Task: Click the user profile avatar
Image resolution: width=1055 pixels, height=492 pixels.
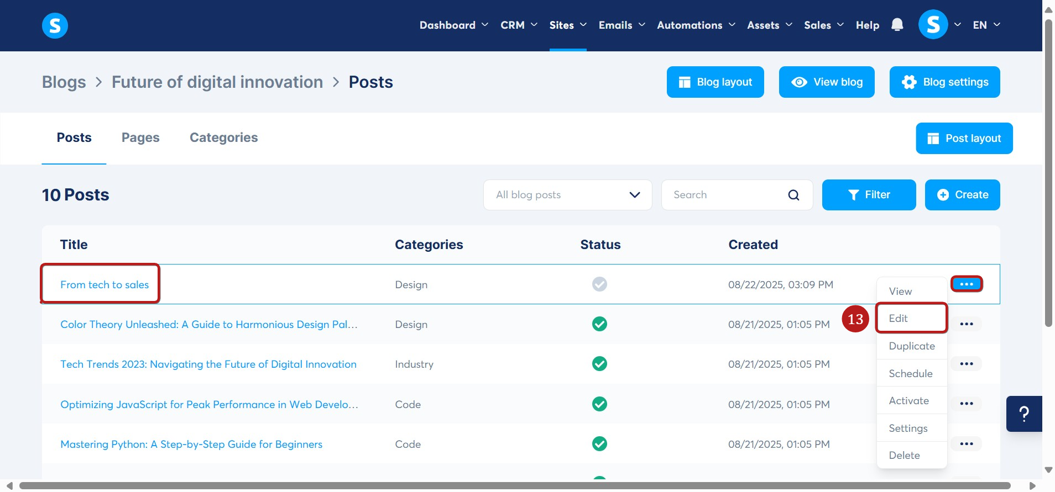Action: pos(932,25)
